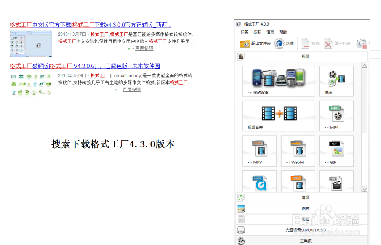Screen dimensions: 381x245
Task: Select the MKV conversion tile
Action: tap(259, 151)
